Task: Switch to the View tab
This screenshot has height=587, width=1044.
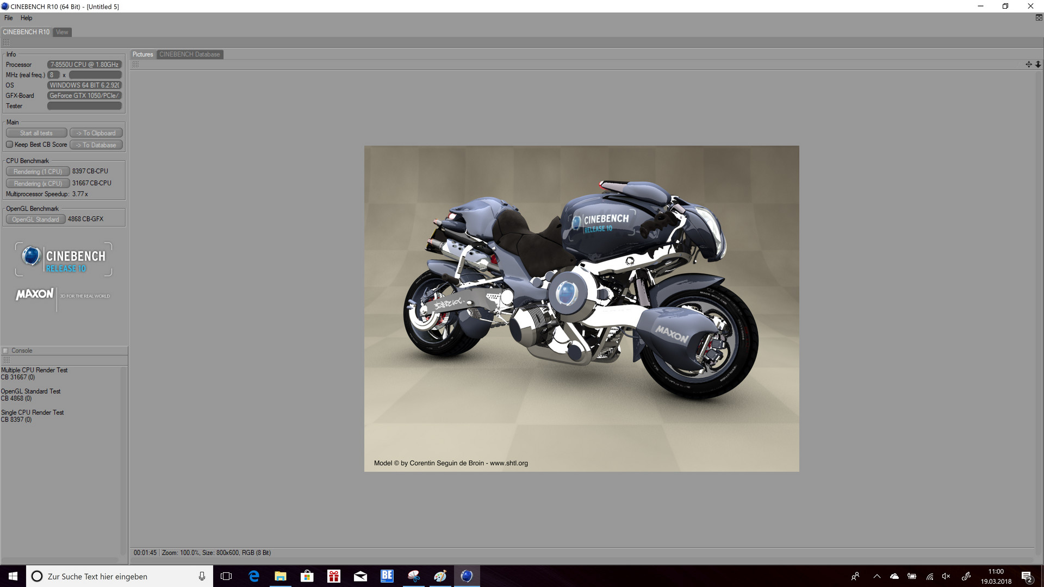Action: pyautogui.click(x=62, y=32)
